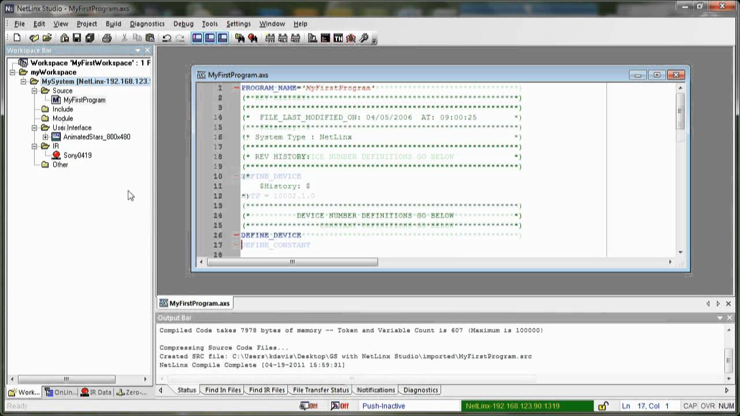Switch to the Find In Files tab
The width and height of the screenshot is (740, 416).
tap(223, 390)
